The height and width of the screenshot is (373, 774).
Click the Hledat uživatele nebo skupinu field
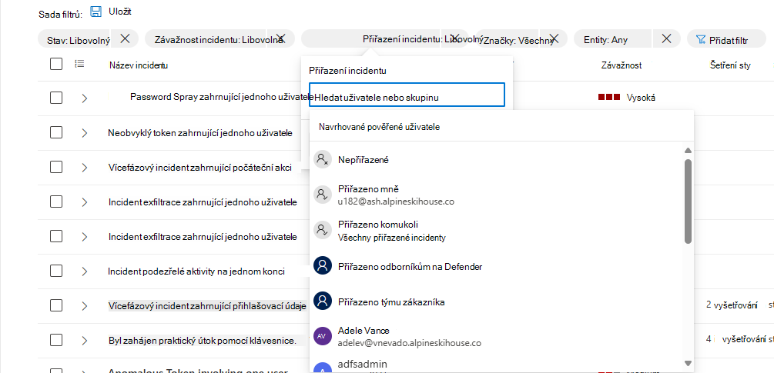[x=407, y=95]
